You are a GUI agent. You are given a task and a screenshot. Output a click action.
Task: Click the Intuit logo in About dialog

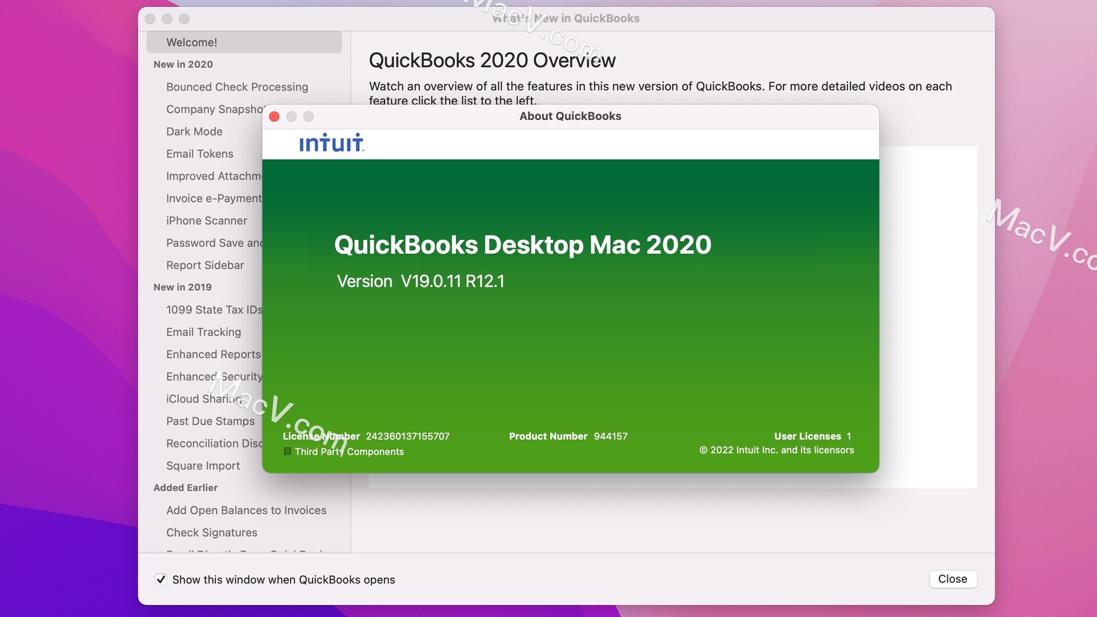click(331, 143)
